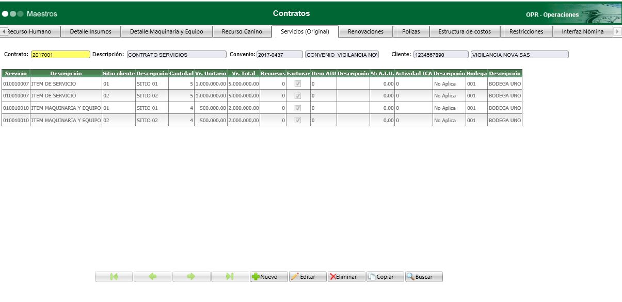The height and width of the screenshot is (302, 622).
Task: Select ITEM DE SERVICIO row with SITIO 02
Action: [x=262, y=96]
